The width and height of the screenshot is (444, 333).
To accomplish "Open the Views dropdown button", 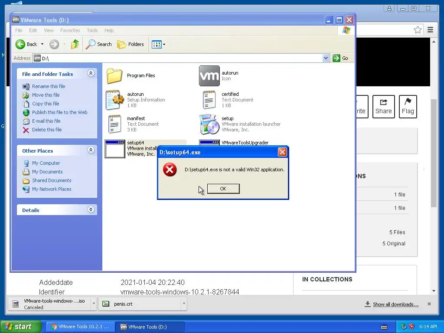I will click(x=158, y=44).
